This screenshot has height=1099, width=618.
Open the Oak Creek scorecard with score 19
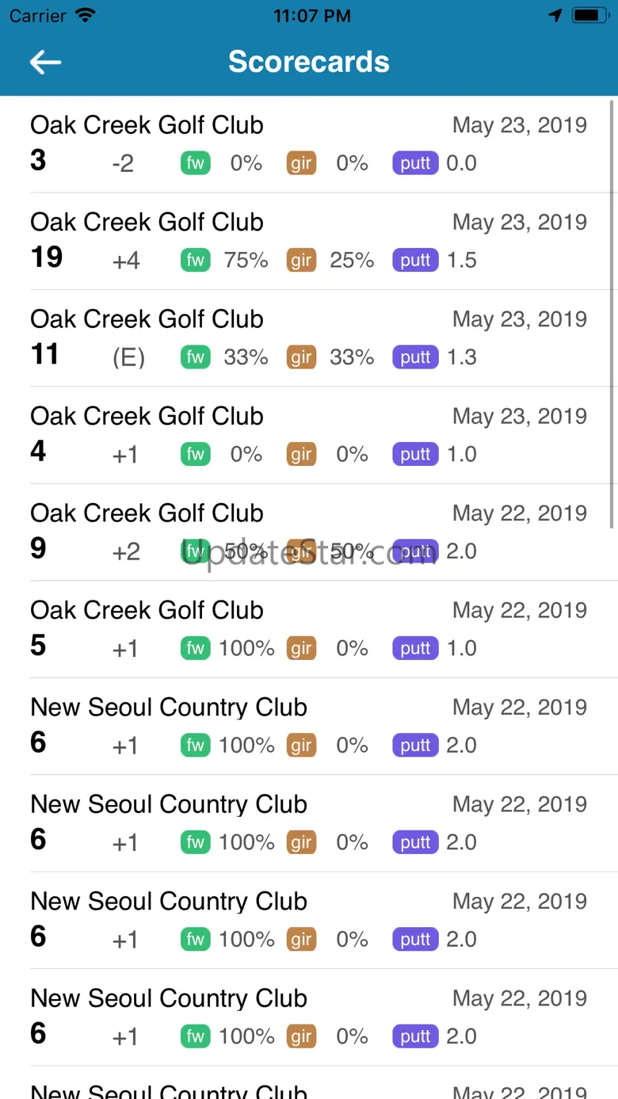(x=308, y=241)
